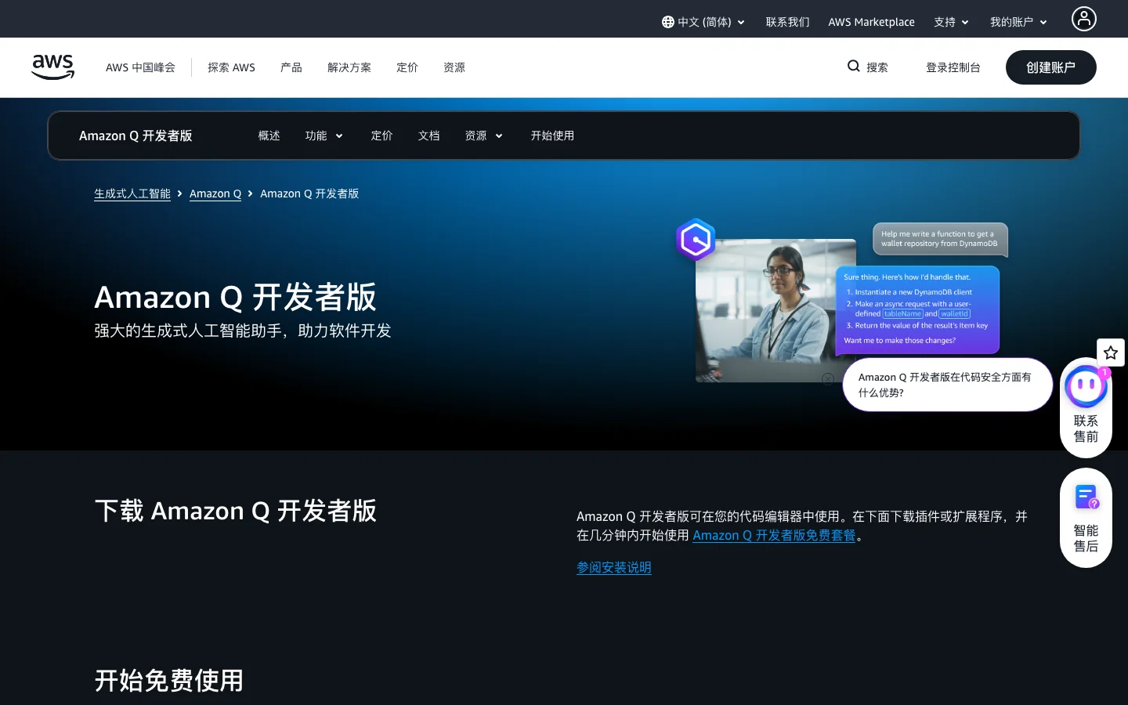Close the chat prompt bubble
1128x705 pixels.
(828, 379)
